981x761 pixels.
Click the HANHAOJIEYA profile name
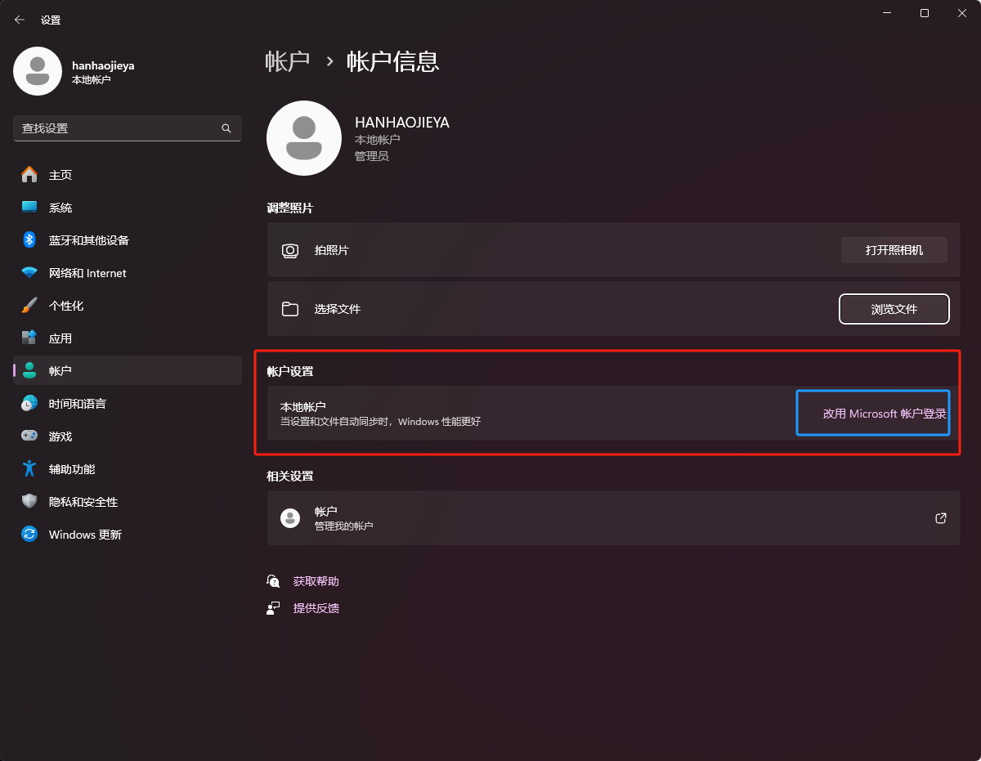click(x=402, y=123)
